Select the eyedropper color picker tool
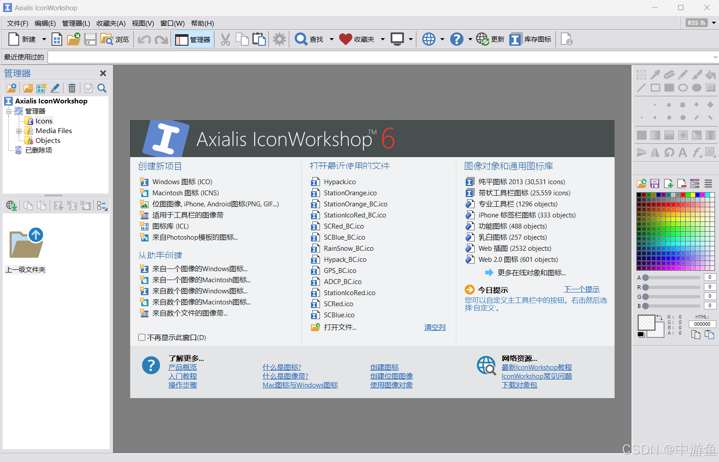The height and width of the screenshot is (462, 719). tap(655, 75)
